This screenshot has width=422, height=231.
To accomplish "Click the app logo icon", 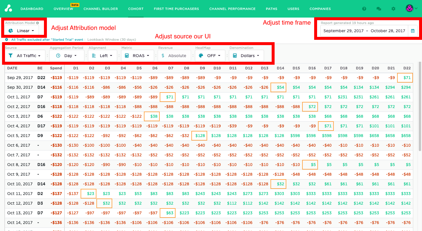I will click(x=8, y=8).
